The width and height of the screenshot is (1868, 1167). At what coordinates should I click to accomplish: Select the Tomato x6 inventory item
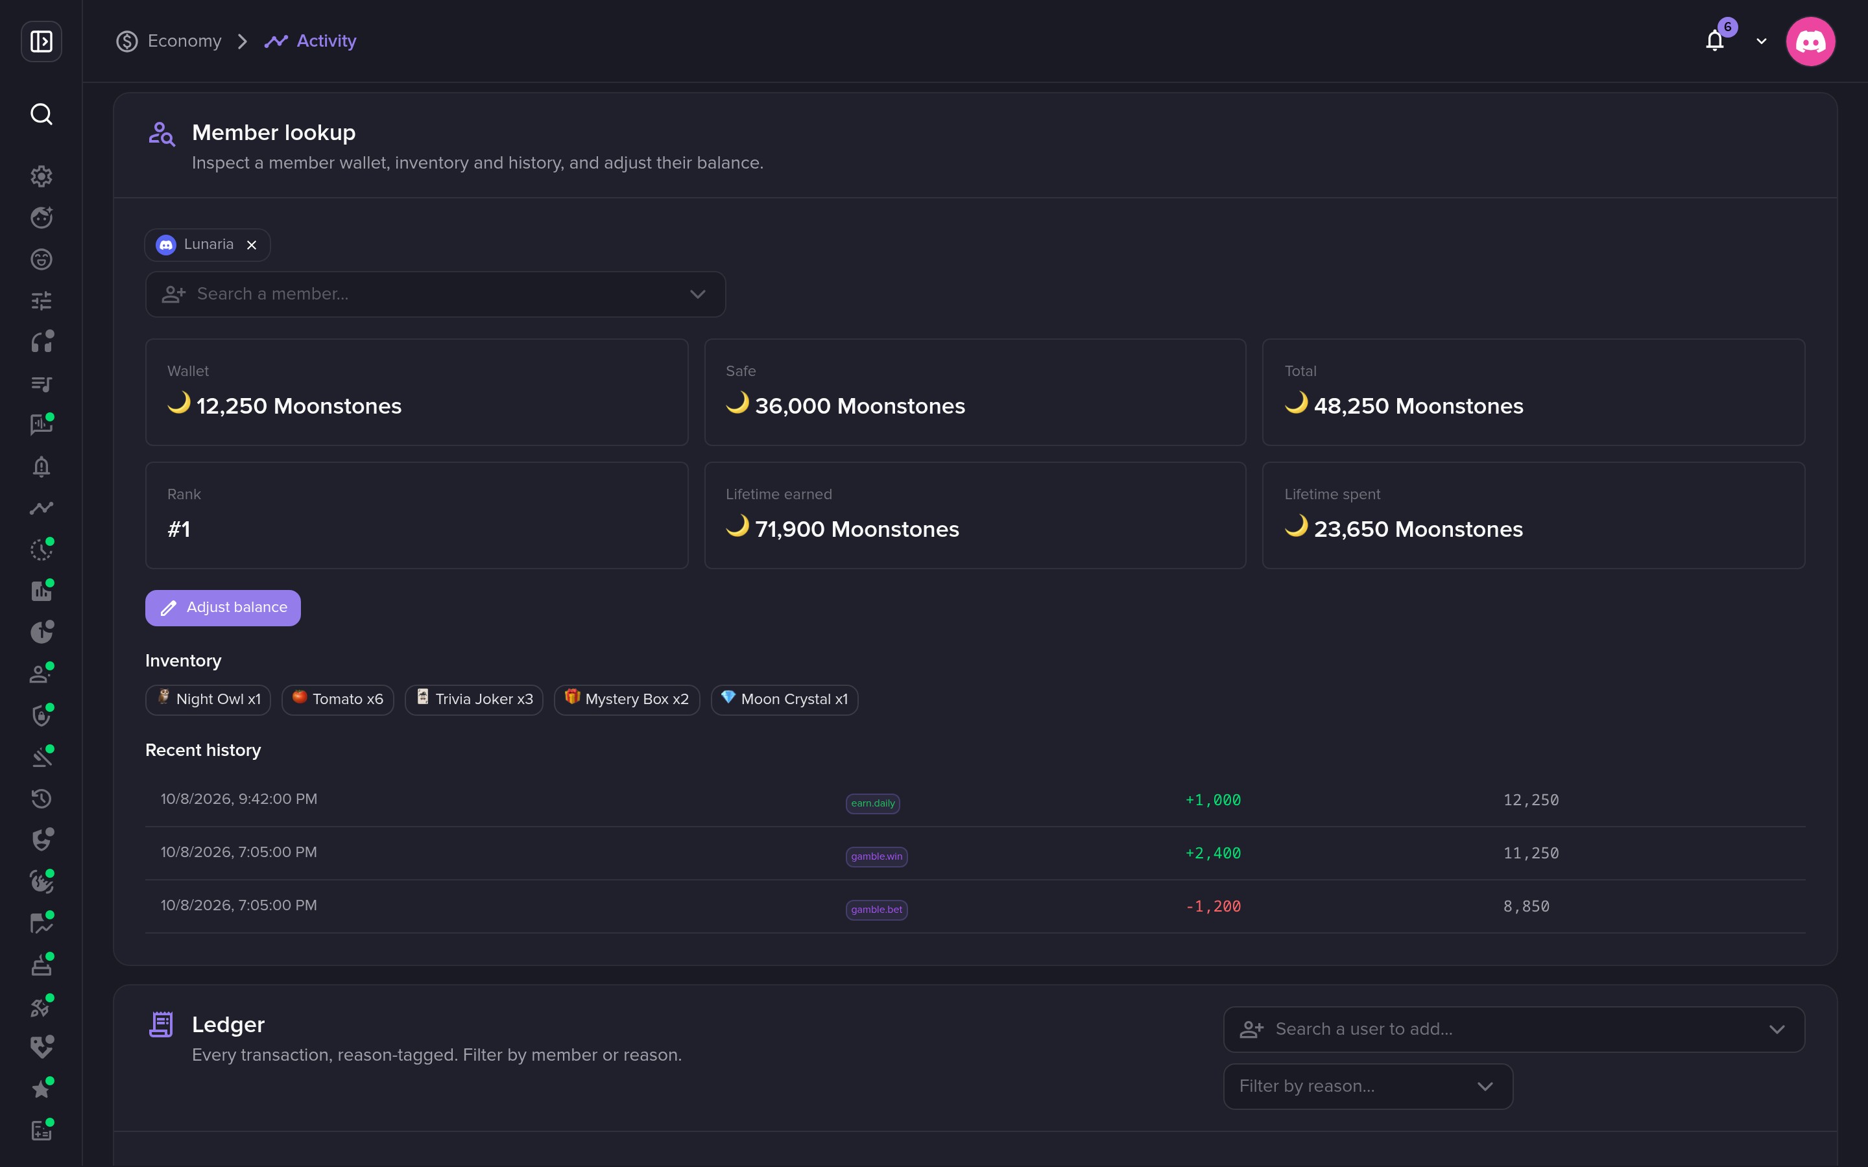[338, 700]
